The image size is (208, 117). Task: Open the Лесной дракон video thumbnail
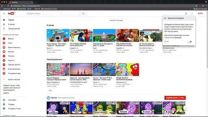pyautogui.click(x=151, y=35)
